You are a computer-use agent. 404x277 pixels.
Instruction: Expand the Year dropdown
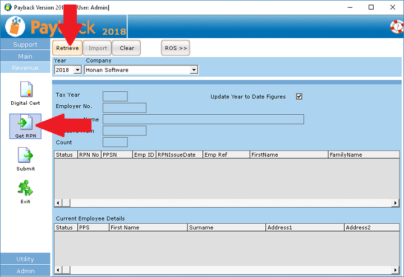pyautogui.click(x=77, y=70)
